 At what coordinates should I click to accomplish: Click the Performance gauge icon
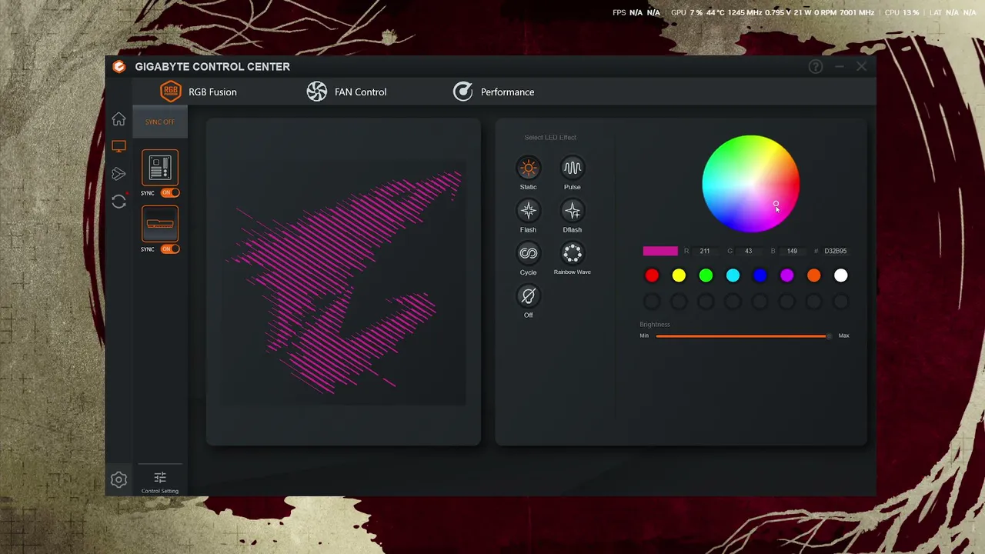pyautogui.click(x=462, y=92)
